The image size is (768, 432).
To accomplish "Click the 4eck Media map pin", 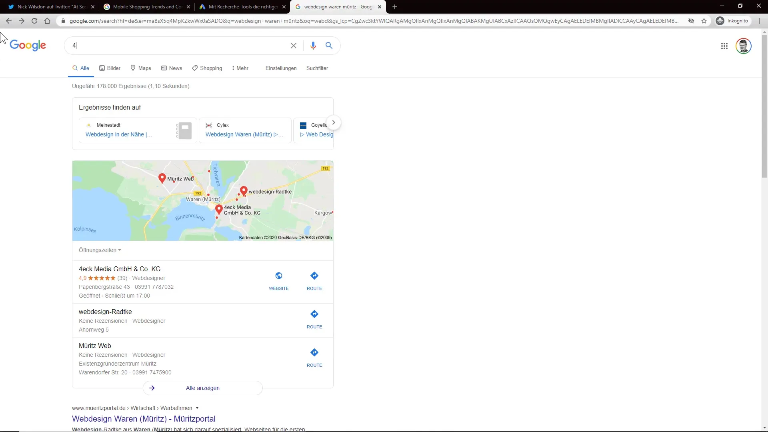I will pyautogui.click(x=219, y=209).
